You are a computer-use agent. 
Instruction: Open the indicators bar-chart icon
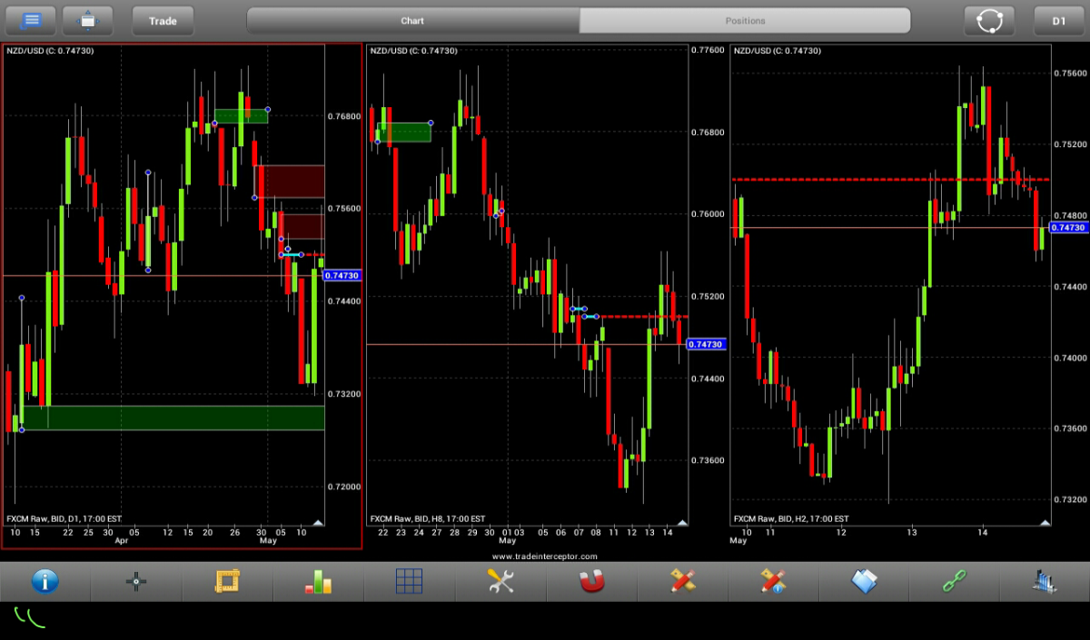pos(318,581)
